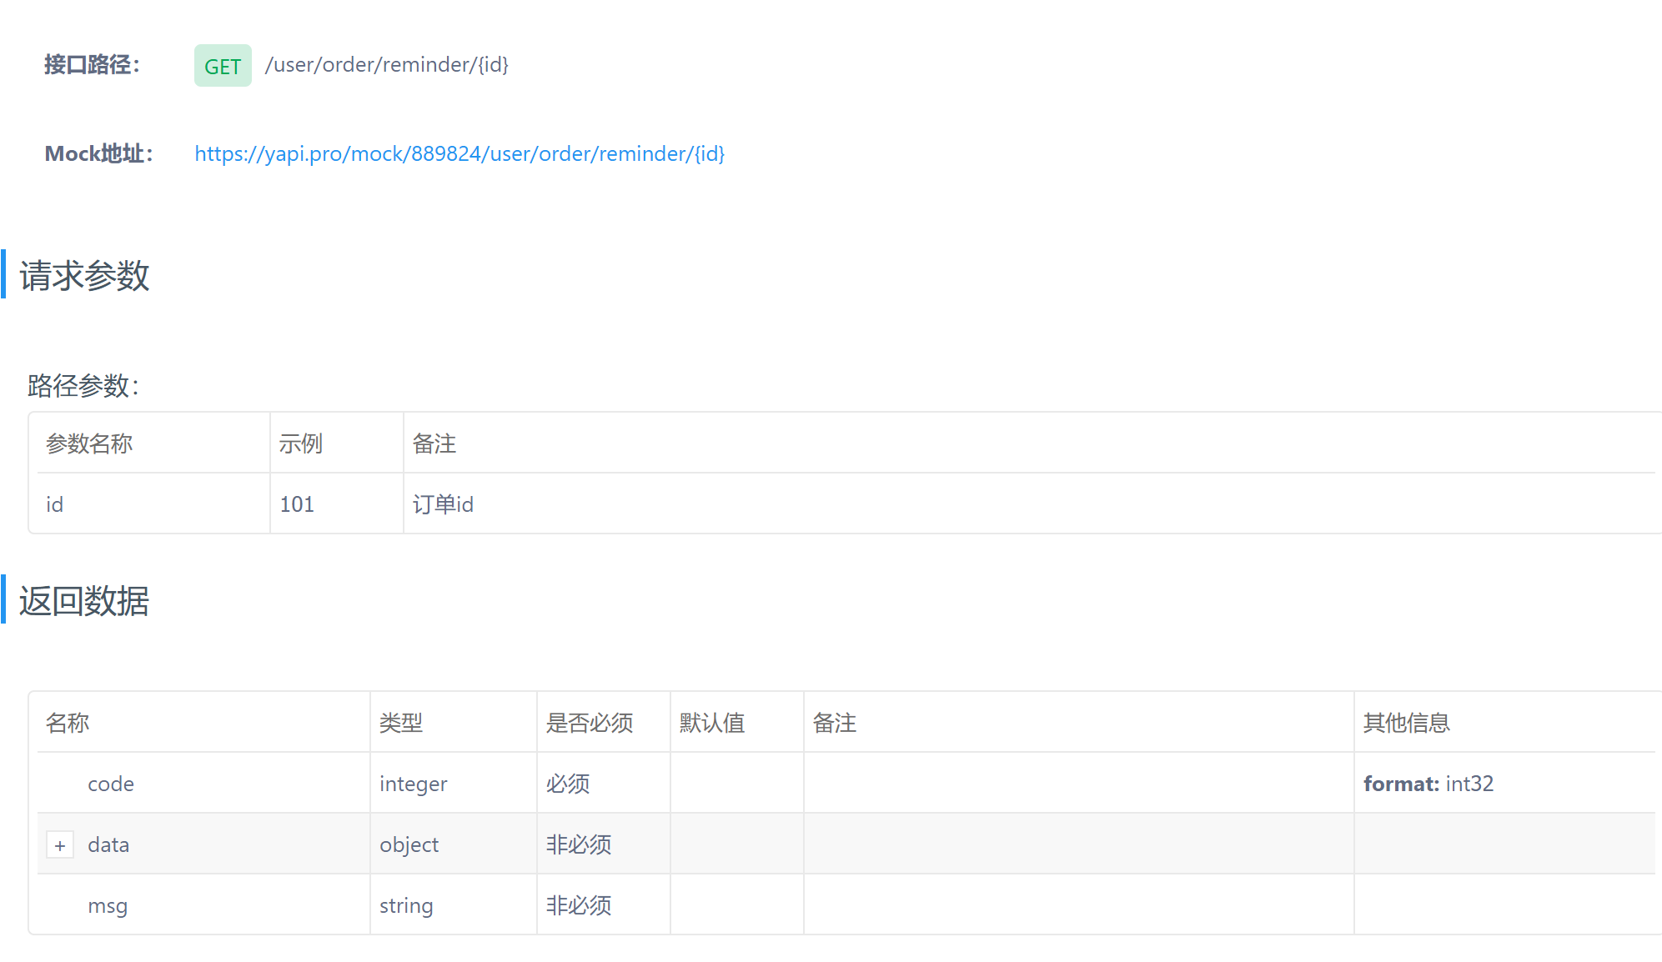The image size is (1662, 962).
Task: Click the msg field name
Action: coord(108,905)
